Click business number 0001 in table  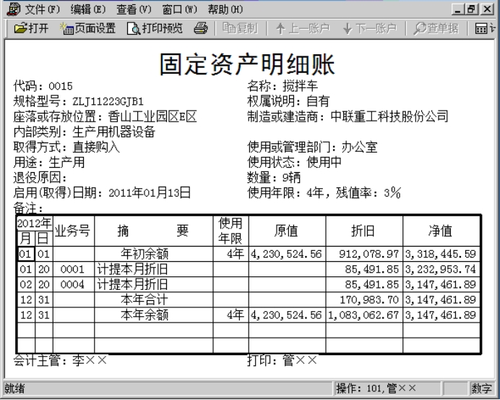[x=73, y=269]
